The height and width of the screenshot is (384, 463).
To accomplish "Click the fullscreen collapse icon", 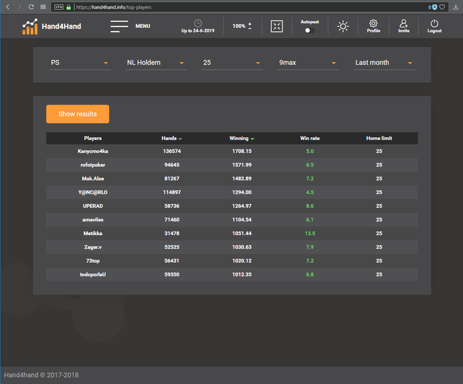I will pyautogui.click(x=277, y=26).
